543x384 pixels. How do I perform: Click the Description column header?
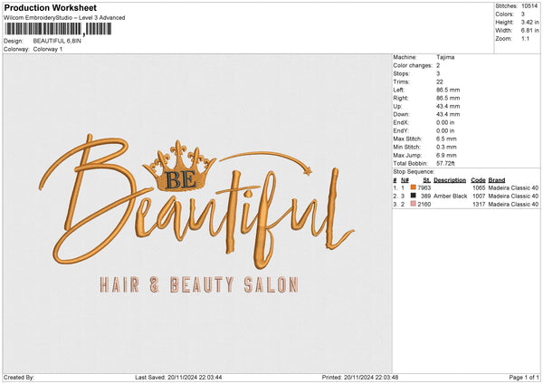pyautogui.click(x=449, y=179)
